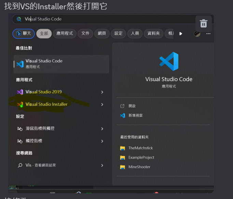Click the magnifier icon beside Vis web result

pyautogui.click(x=20, y=165)
